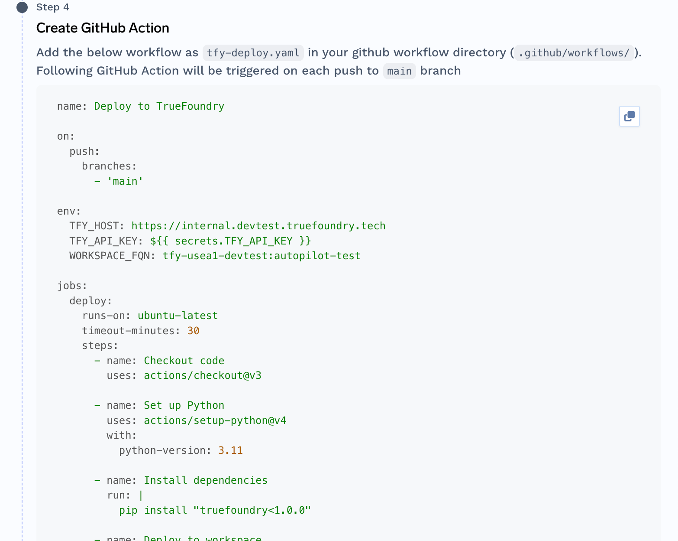Click the 'name: Deploy to TrueFoundry' line
The width and height of the screenshot is (678, 541).
click(141, 106)
